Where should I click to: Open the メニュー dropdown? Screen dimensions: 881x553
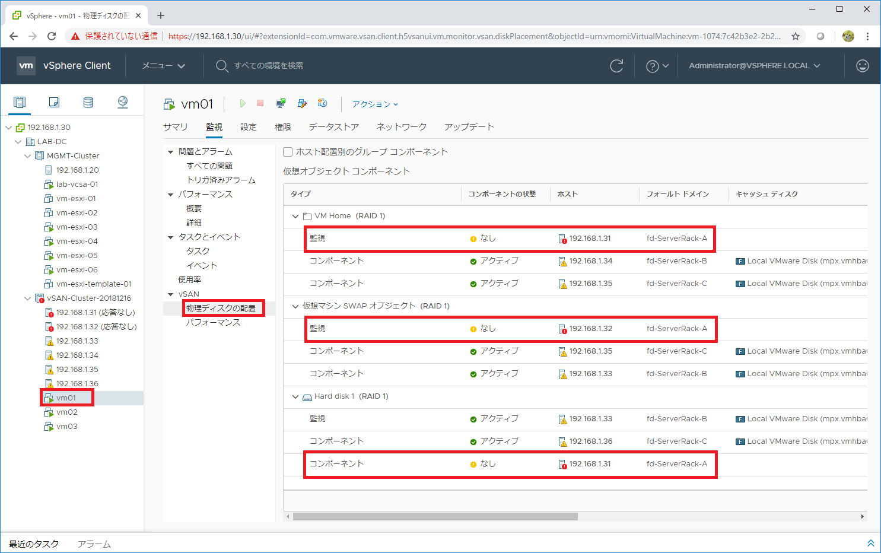coord(164,66)
